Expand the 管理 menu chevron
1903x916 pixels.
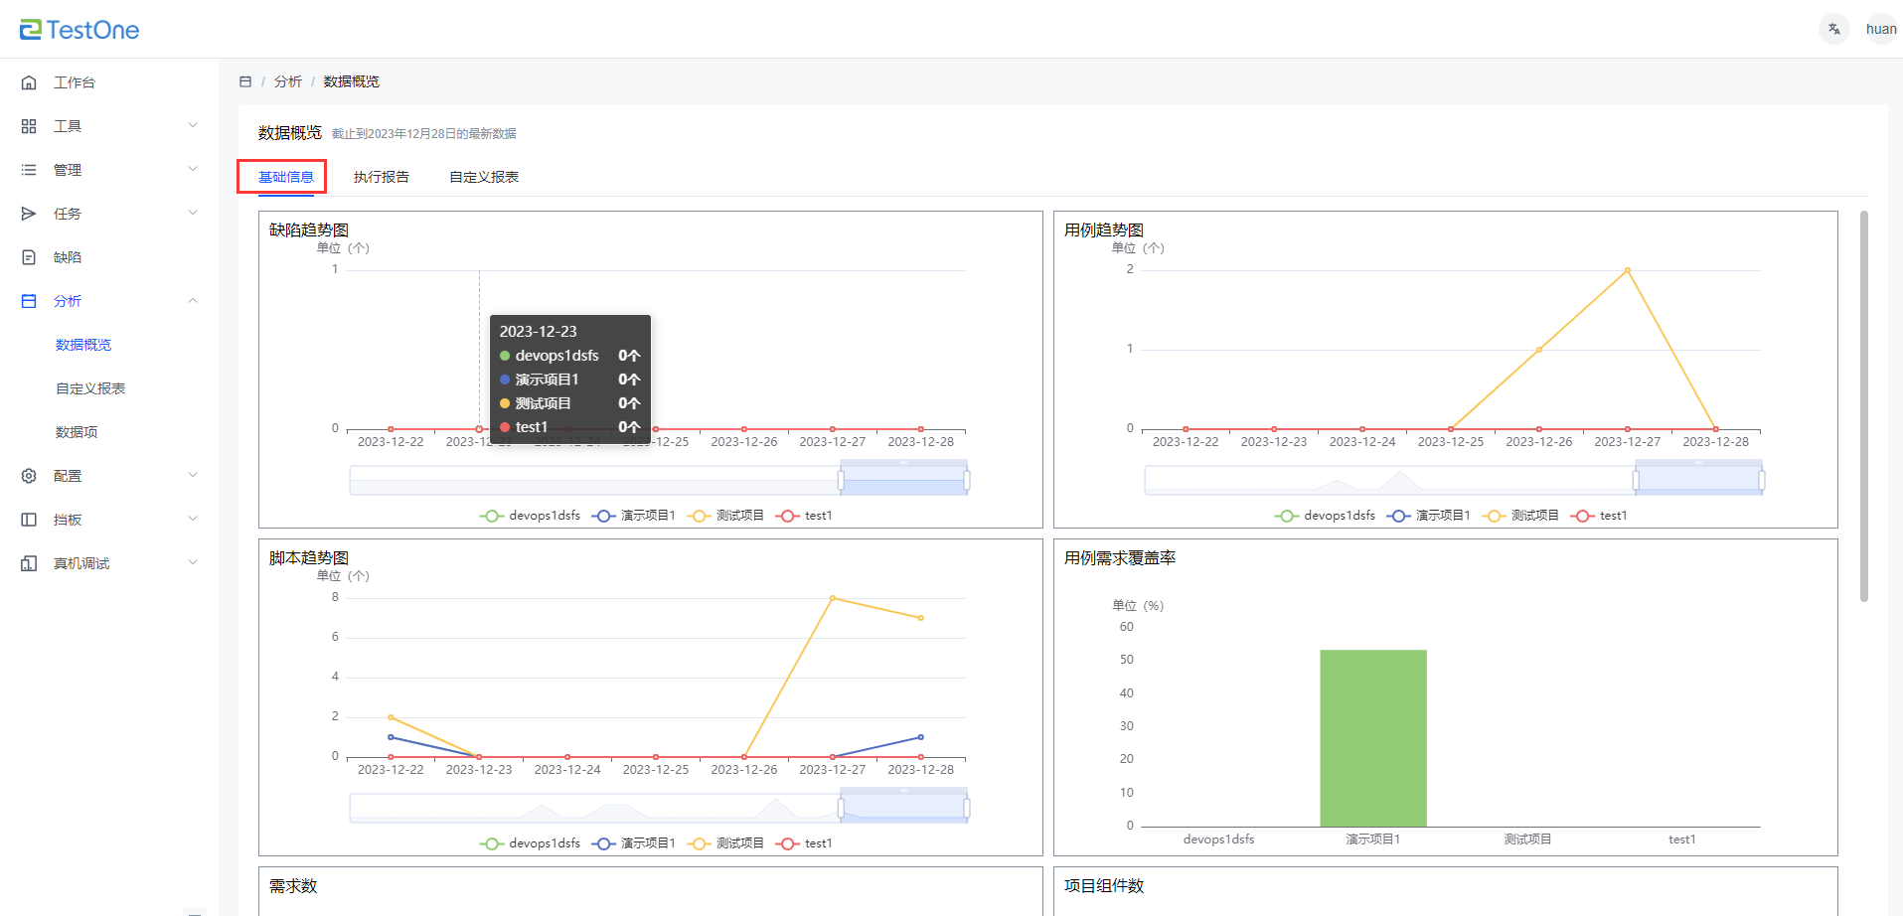coord(193,170)
